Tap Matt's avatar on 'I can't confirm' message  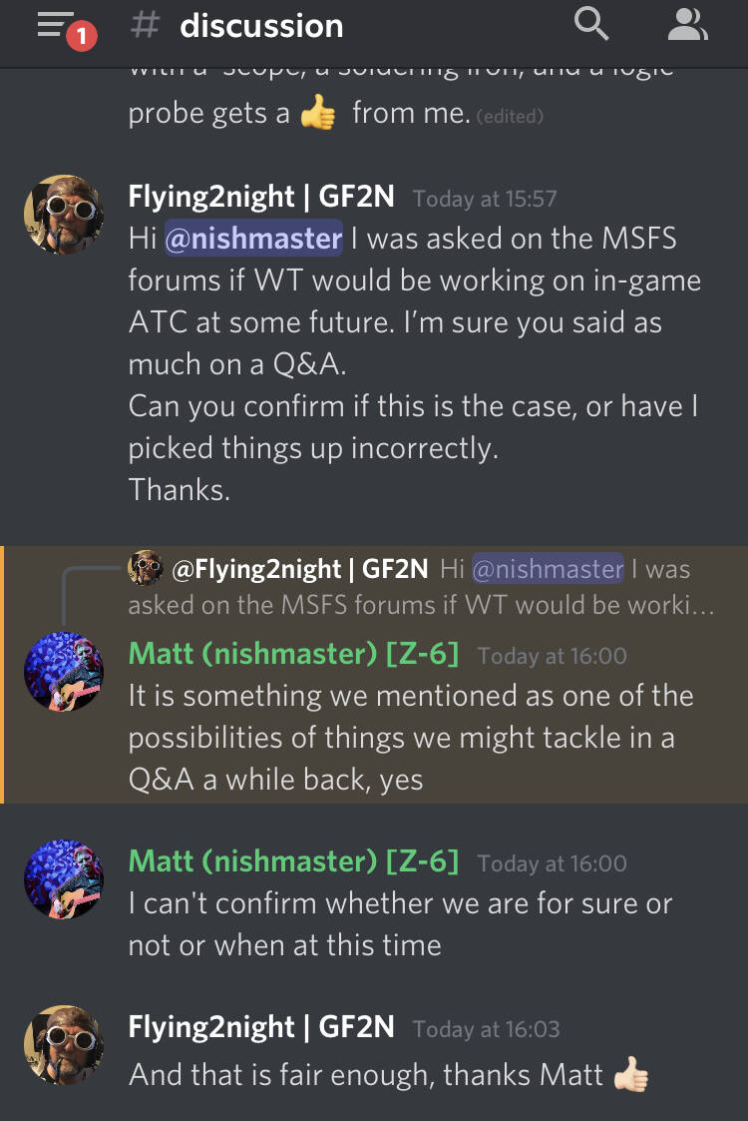pyautogui.click(x=64, y=878)
